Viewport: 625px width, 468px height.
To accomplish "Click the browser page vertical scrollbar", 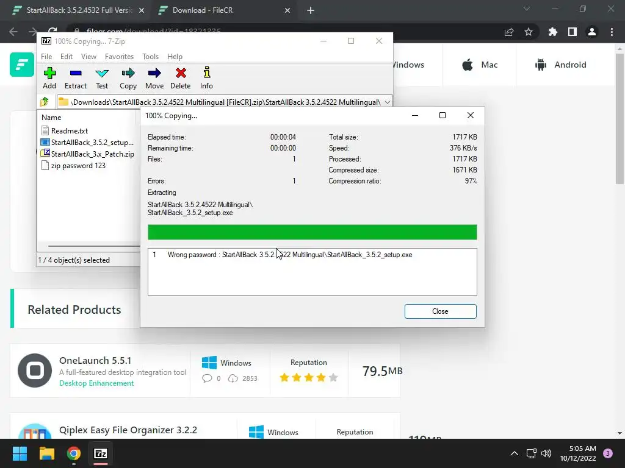I will pos(619,118).
